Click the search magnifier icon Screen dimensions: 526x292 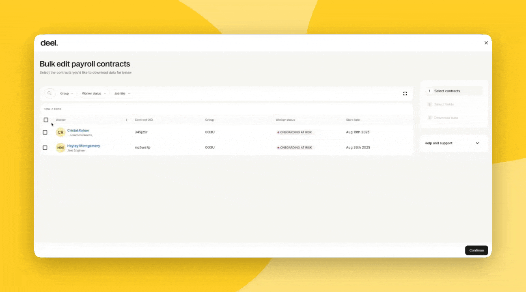tap(50, 93)
